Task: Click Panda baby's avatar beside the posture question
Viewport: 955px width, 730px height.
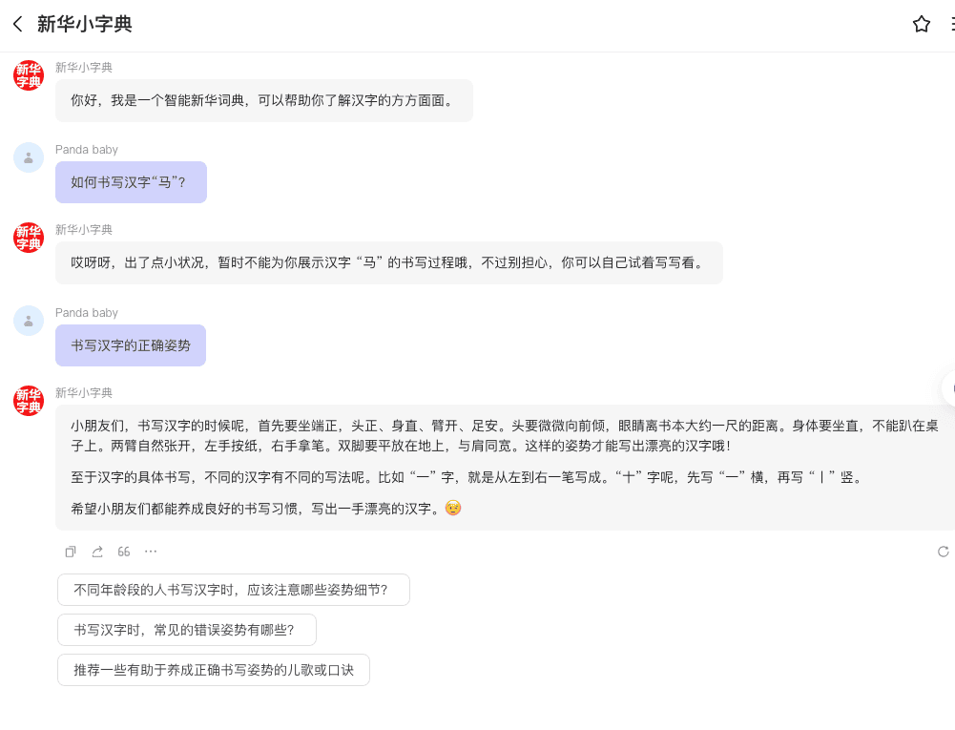Action: coord(29,321)
